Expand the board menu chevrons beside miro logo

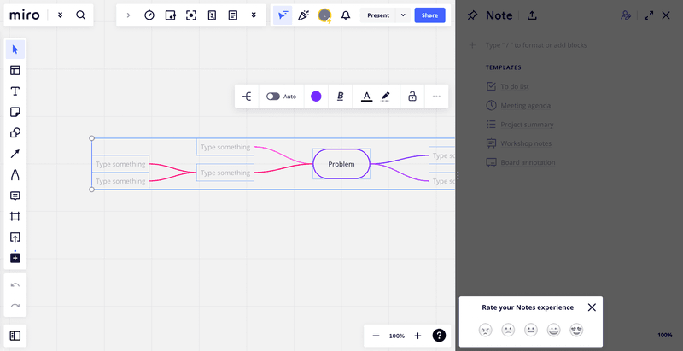tap(60, 15)
